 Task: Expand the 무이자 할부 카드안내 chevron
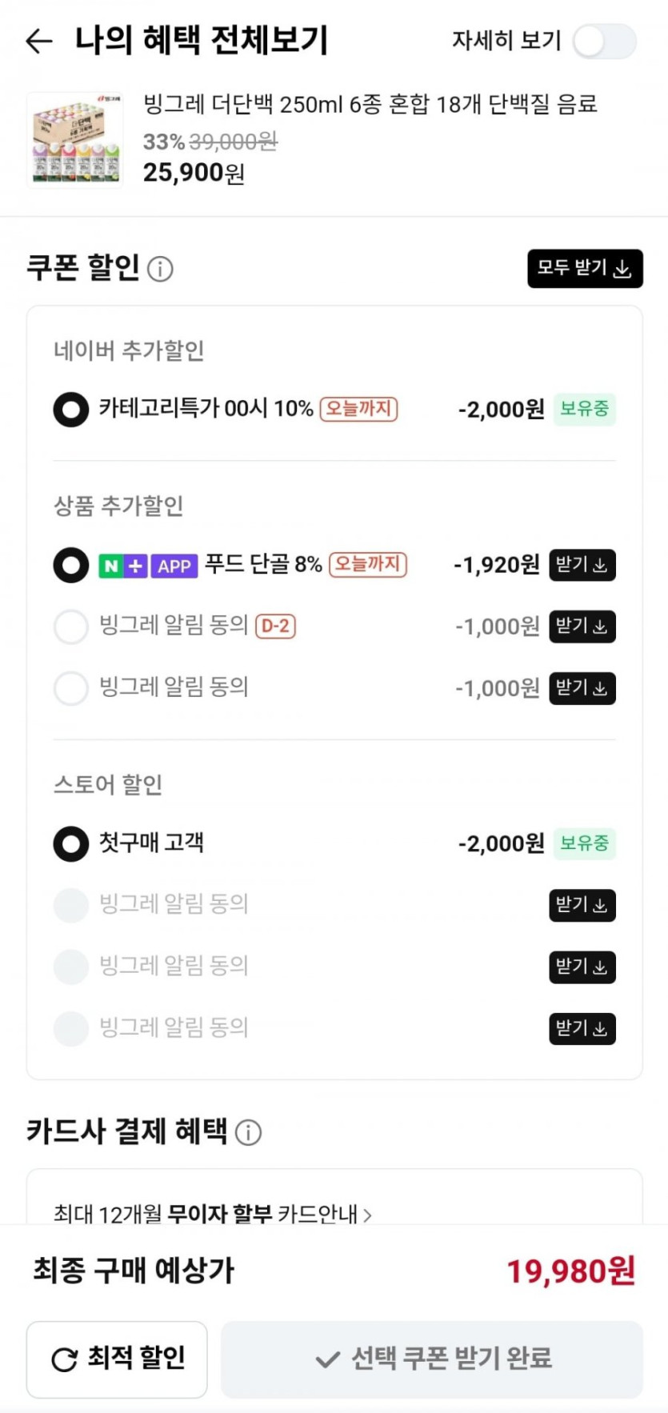[x=367, y=1215]
